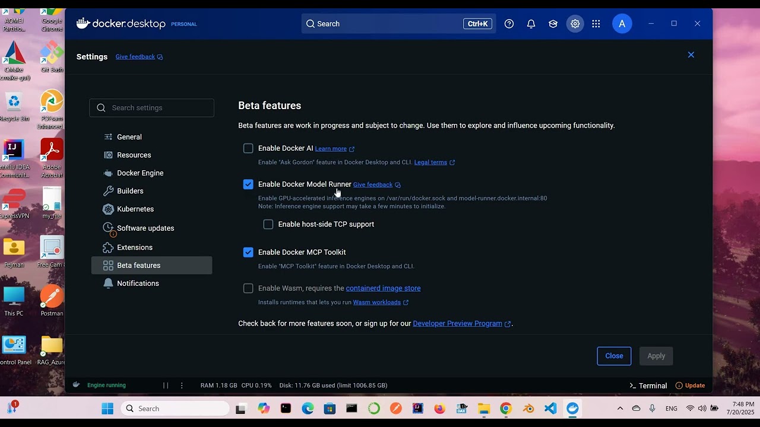Uncheck Enable Docker MCP Toolkit

(248, 252)
